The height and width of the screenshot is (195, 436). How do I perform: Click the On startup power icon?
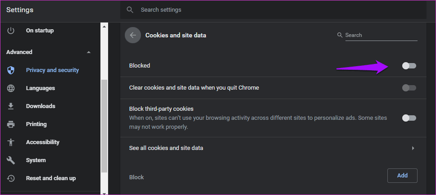tap(11, 31)
